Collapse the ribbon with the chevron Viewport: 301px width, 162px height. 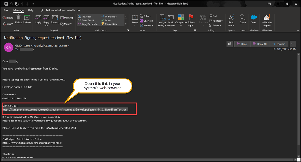tap(298, 30)
